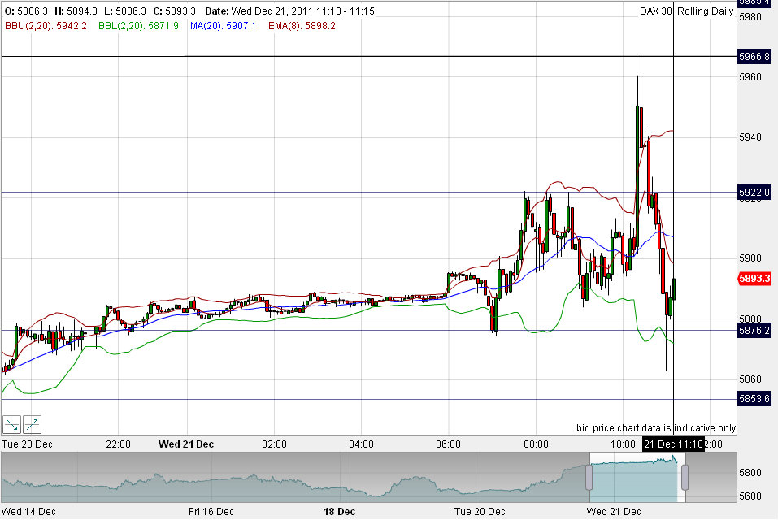Click the H: 5894.8 high value
The width and height of the screenshot is (778, 520).
[76, 11]
